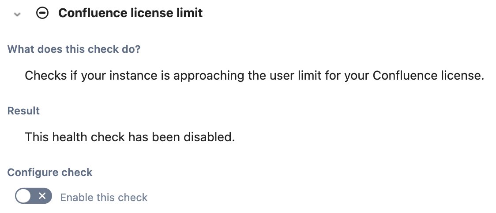This screenshot has height=213, width=496.
Task: Click the Result heading
Action: click(23, 111)
